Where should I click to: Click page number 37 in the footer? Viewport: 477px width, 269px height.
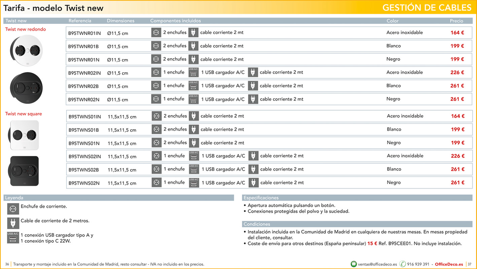coord(470,264)
